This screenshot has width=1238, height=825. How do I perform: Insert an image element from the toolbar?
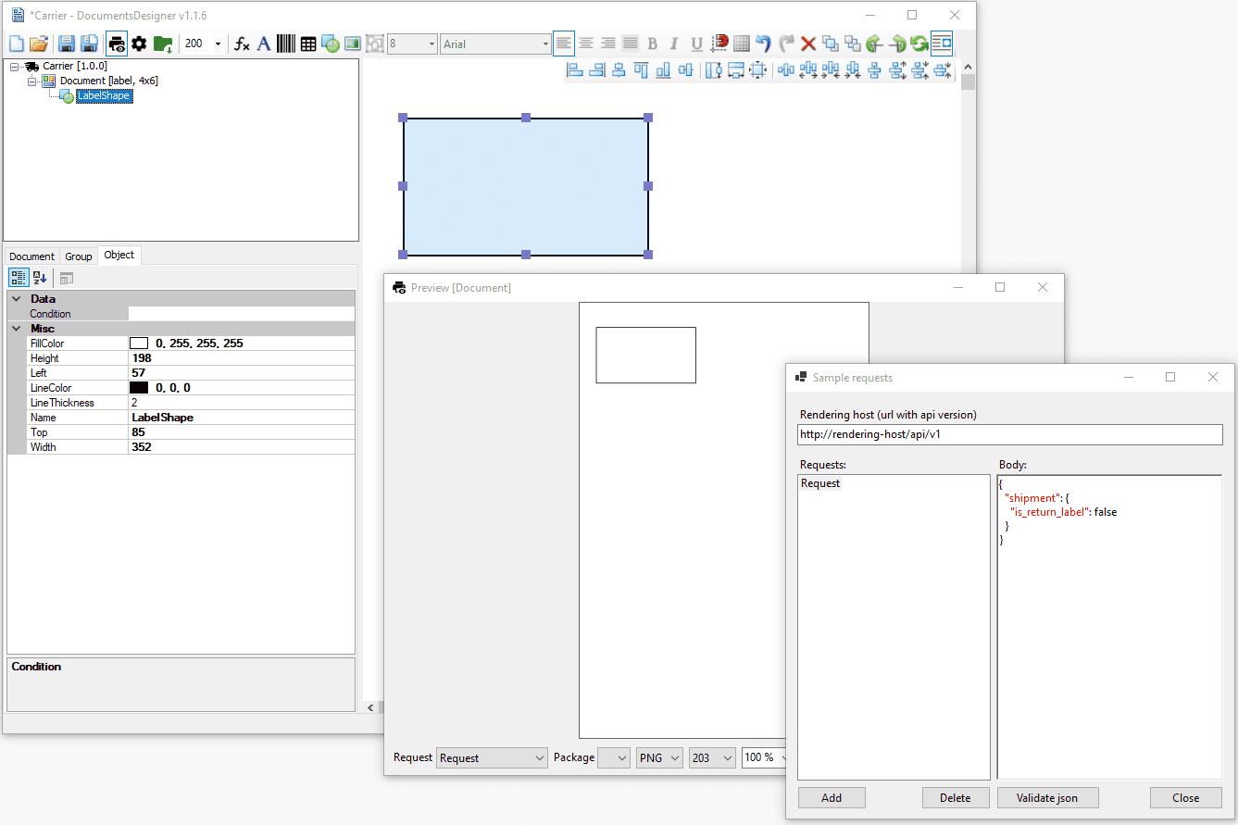pos(352,44)
